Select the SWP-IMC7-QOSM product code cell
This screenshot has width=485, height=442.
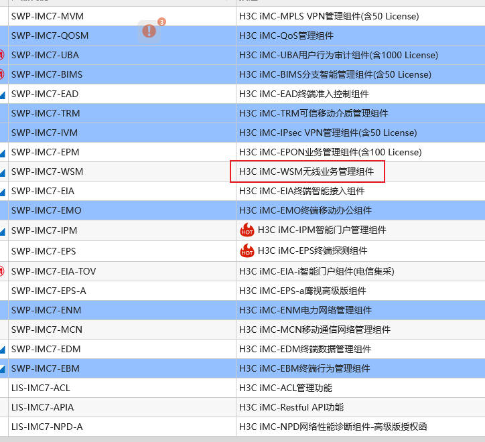click(122, 35)
